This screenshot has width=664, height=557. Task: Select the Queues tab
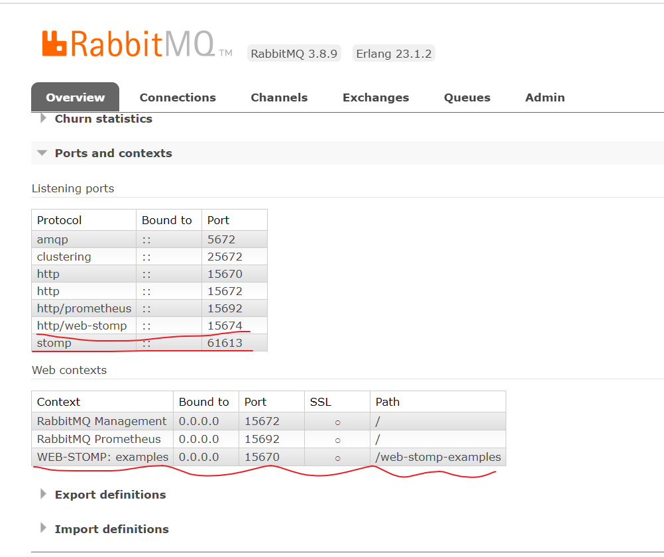coord(467,97)
